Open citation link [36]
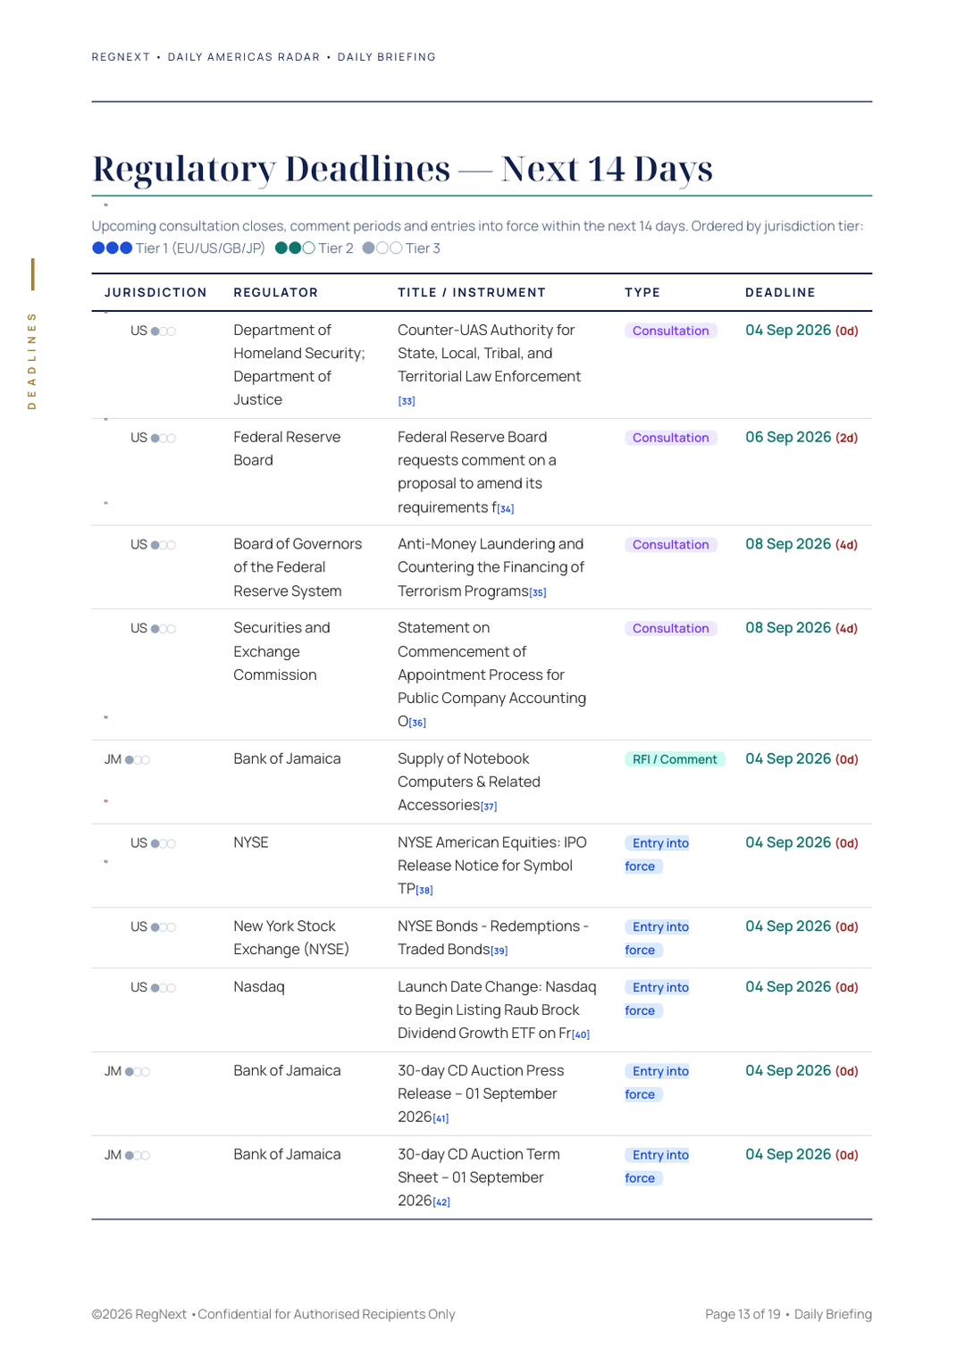Image resolution: width=965 pixels, height=1365 pixels. [417, 723]
